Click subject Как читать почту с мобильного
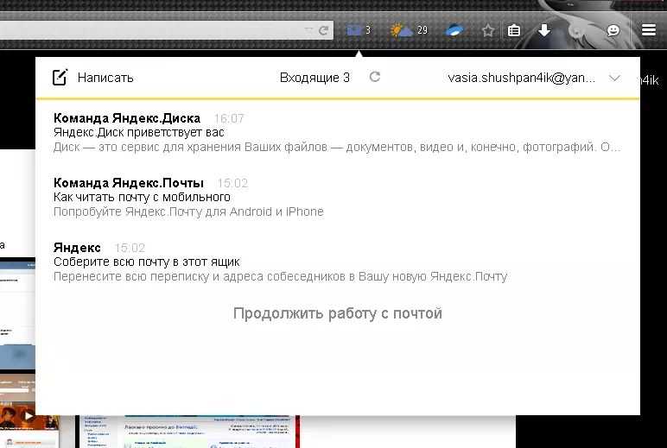Screen dimensions: 667x448 (142, 197)
